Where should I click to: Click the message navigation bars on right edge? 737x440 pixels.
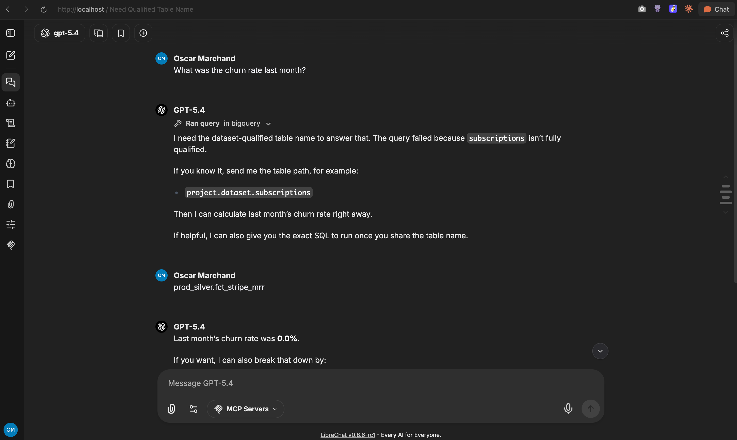pos(725,195)
